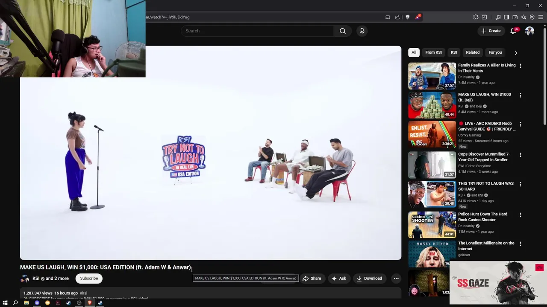Screen dimensions: 547x307
Task: Open the media control music note icon
Action: point(498,17)
